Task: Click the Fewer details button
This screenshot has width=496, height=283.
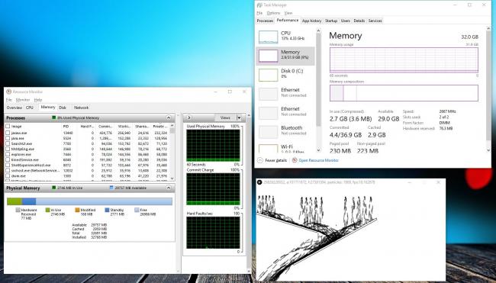Action: click(x=275, y=160)
